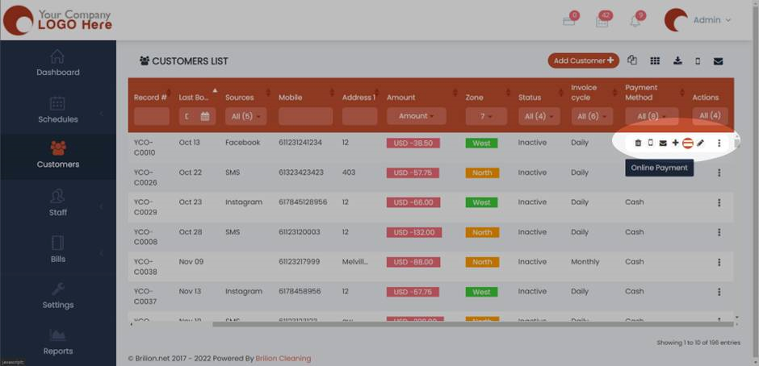This screenshot has height=366, width=759.
Task: Open the notifications bell icon
Action: coord(635,21)
